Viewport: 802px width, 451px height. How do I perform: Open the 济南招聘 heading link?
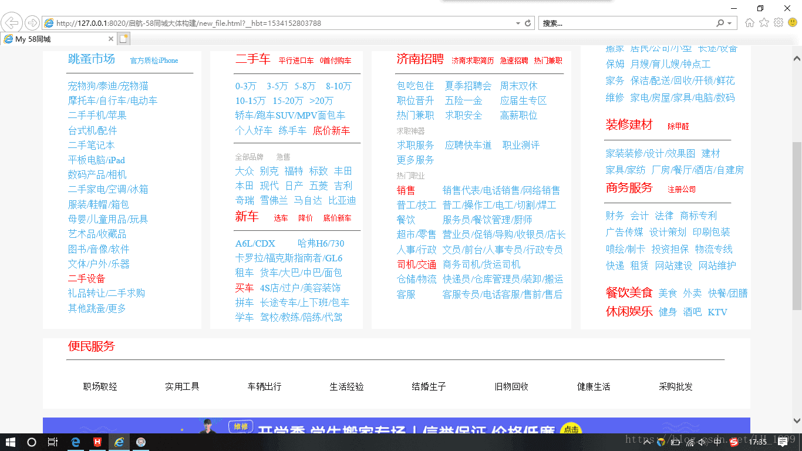coord(420,59)
